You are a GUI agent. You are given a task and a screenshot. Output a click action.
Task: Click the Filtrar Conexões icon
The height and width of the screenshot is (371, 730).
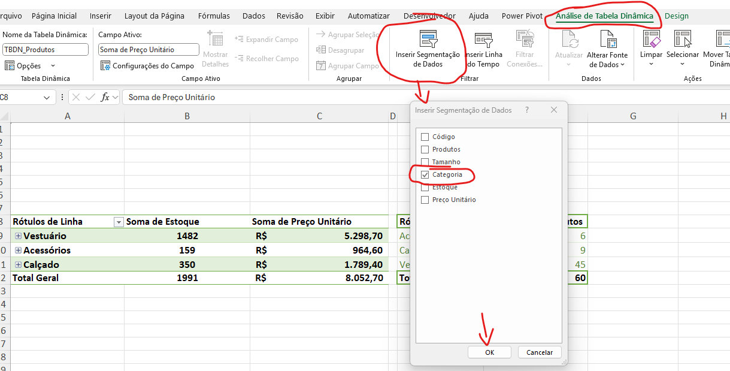524,39
